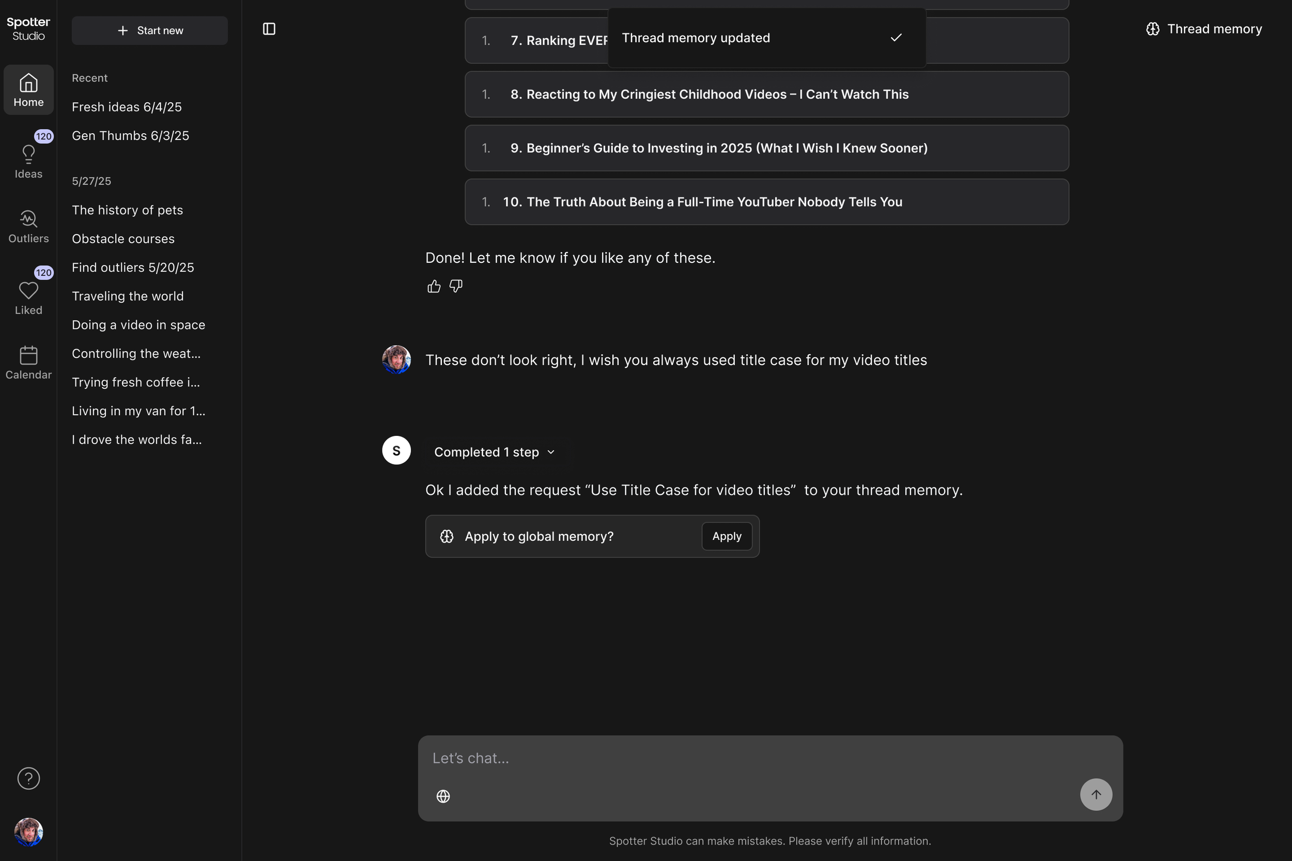Click thumbs up on response
The image size is (1292, 861).
click(x=434, y=286)
